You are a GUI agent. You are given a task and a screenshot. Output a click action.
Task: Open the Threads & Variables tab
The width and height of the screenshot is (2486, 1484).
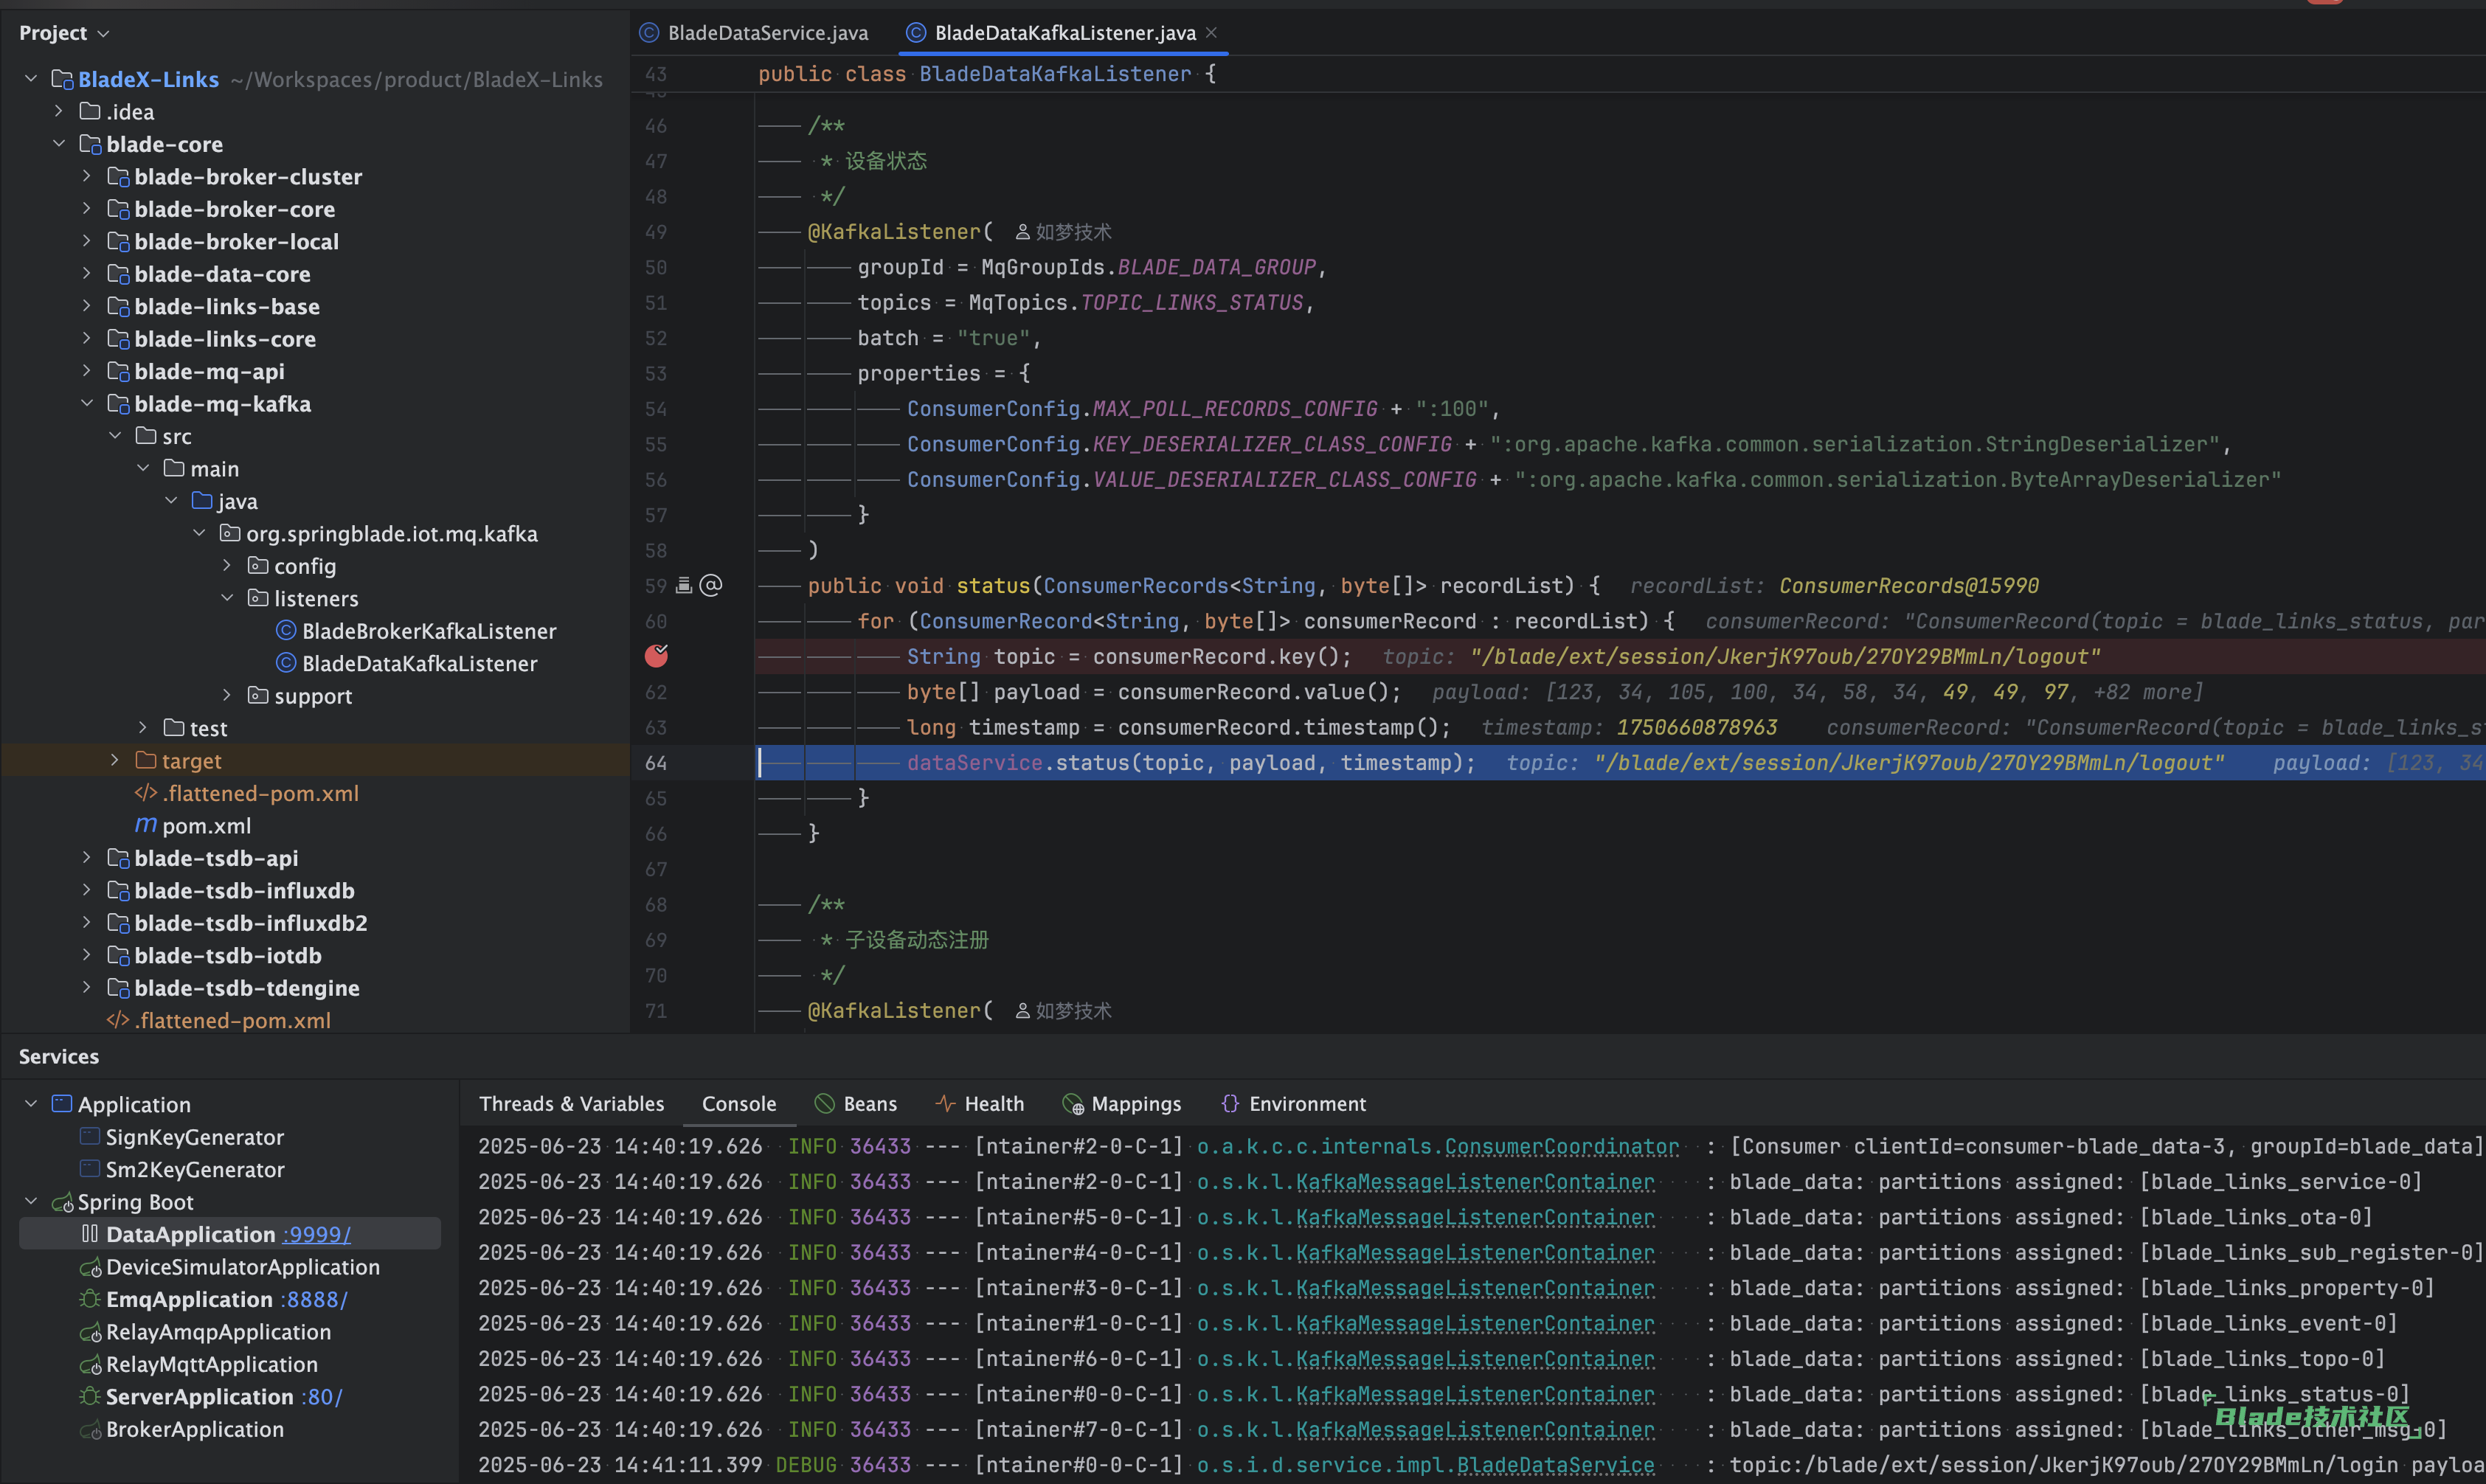571,1103
